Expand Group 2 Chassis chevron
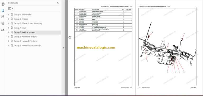Screen dimensions: 203x96 (8, 19)
